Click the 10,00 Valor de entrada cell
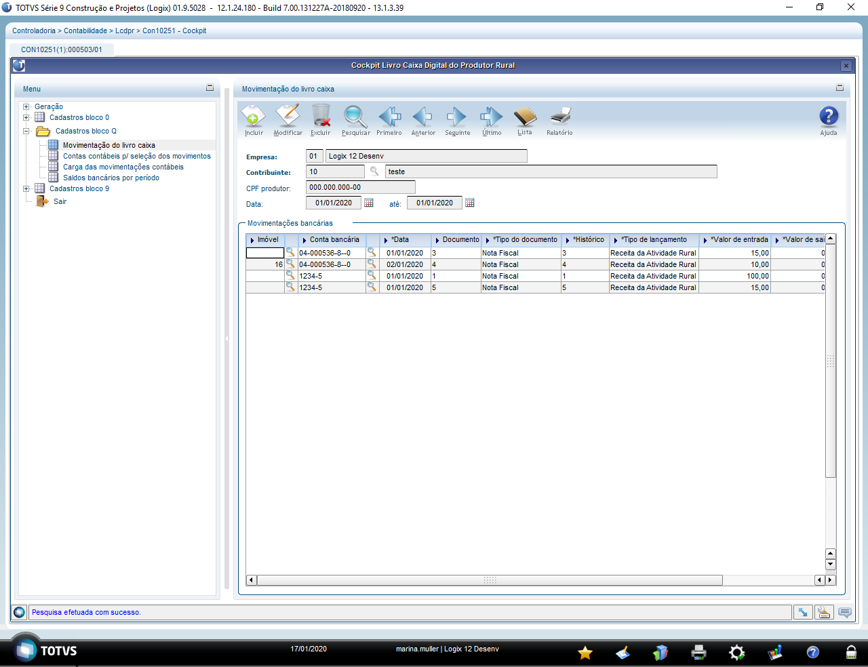 (735, 264)
